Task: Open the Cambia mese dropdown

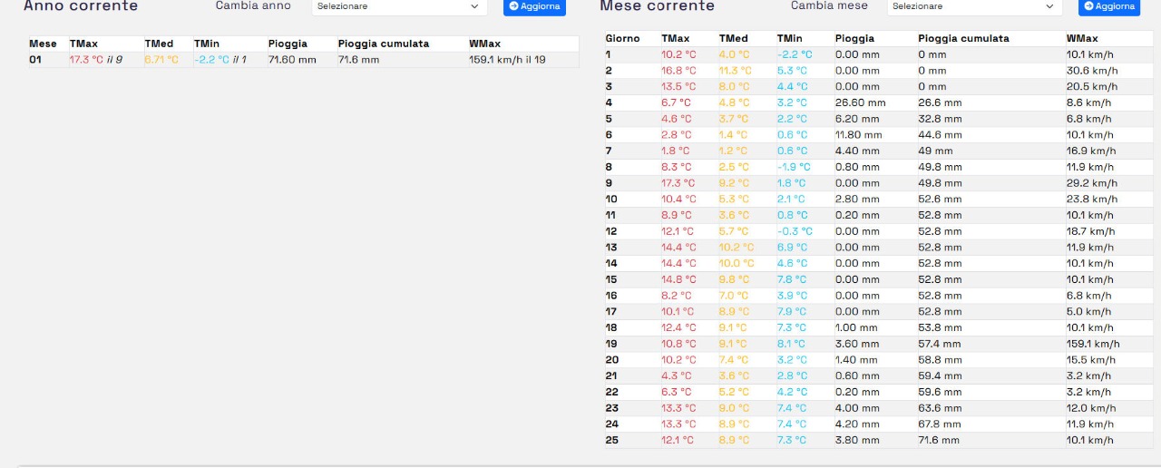Action: [x=972, y=6]
